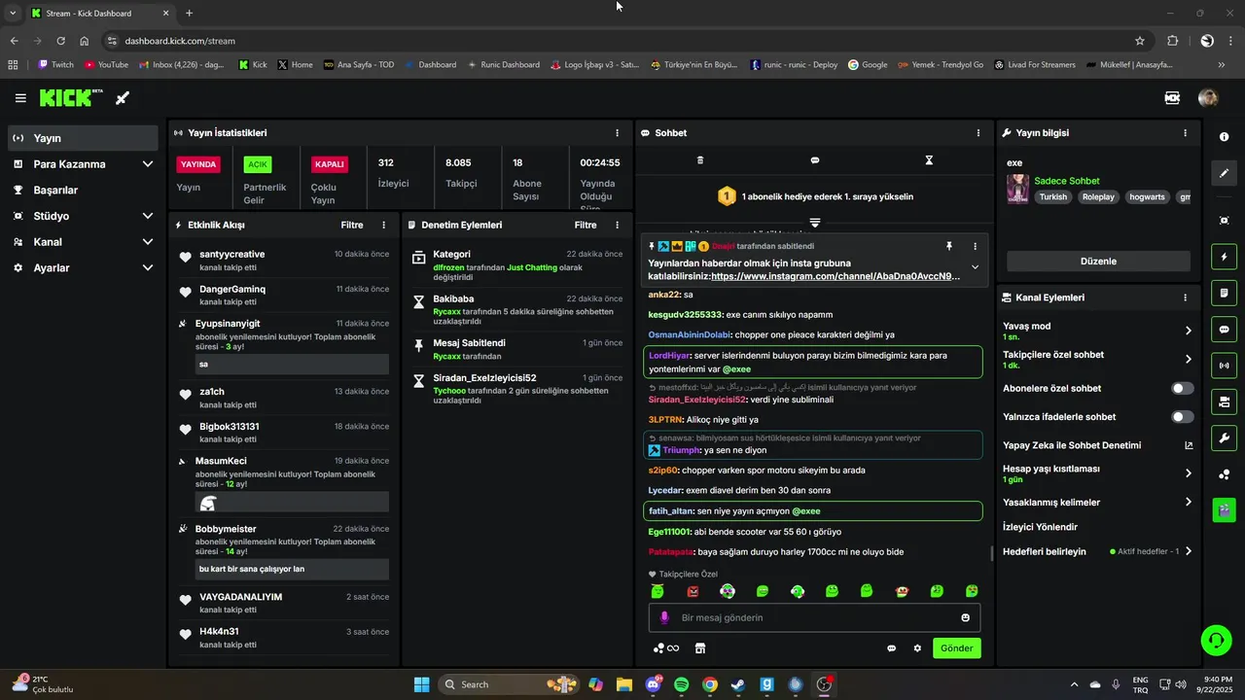Screen dimensions: 1245x700
Task: Click Filtre in the Denetim Eylemleri panel
Action: [586, 225]
